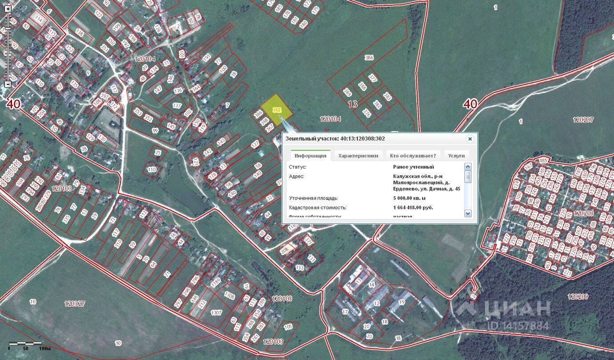Select large parcel 386 on map
614x360 pixels.
click(x=369, y=58)
